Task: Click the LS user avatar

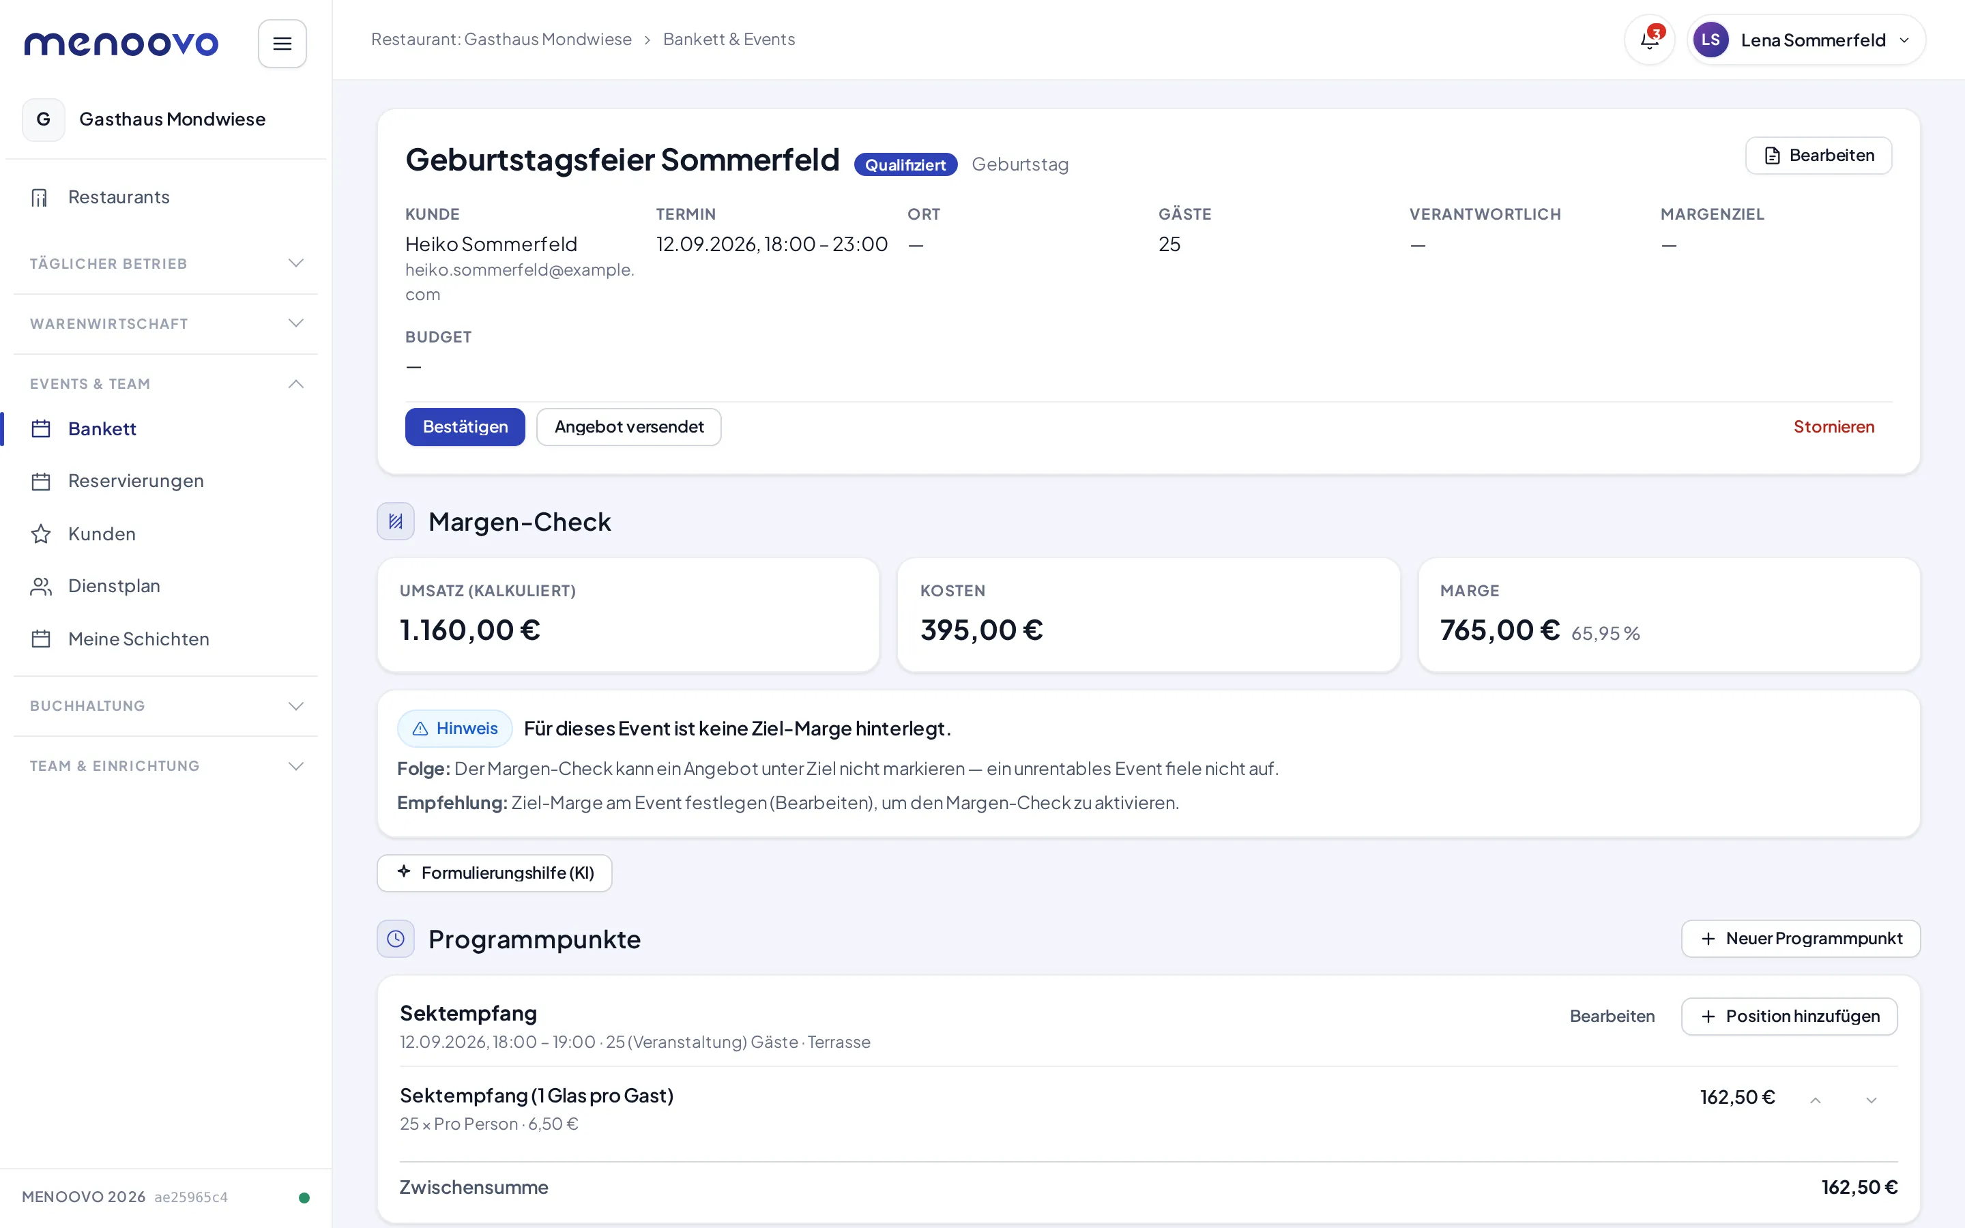Action: (x=1710, y=40)
